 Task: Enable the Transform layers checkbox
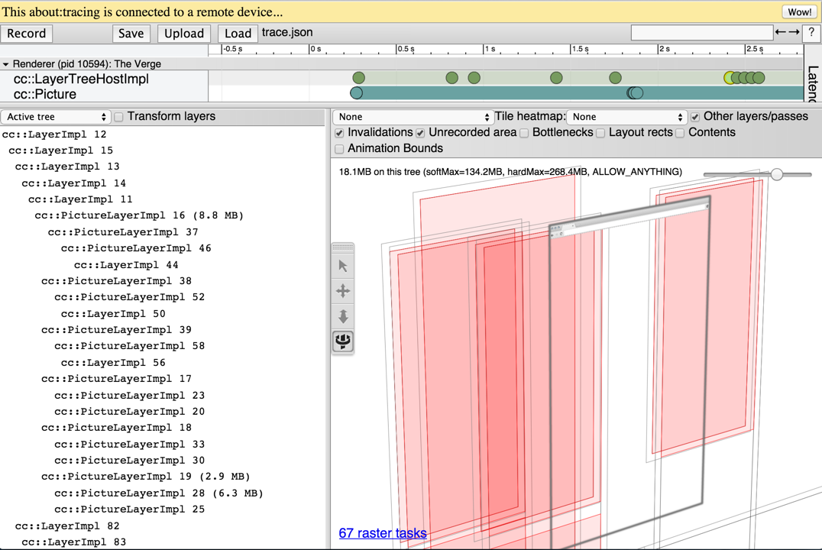click(119, 117)
